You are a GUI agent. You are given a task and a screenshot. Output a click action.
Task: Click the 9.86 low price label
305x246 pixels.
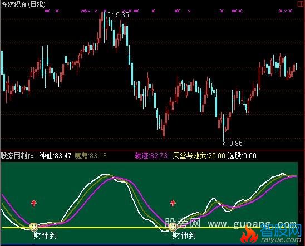point(236,144)
